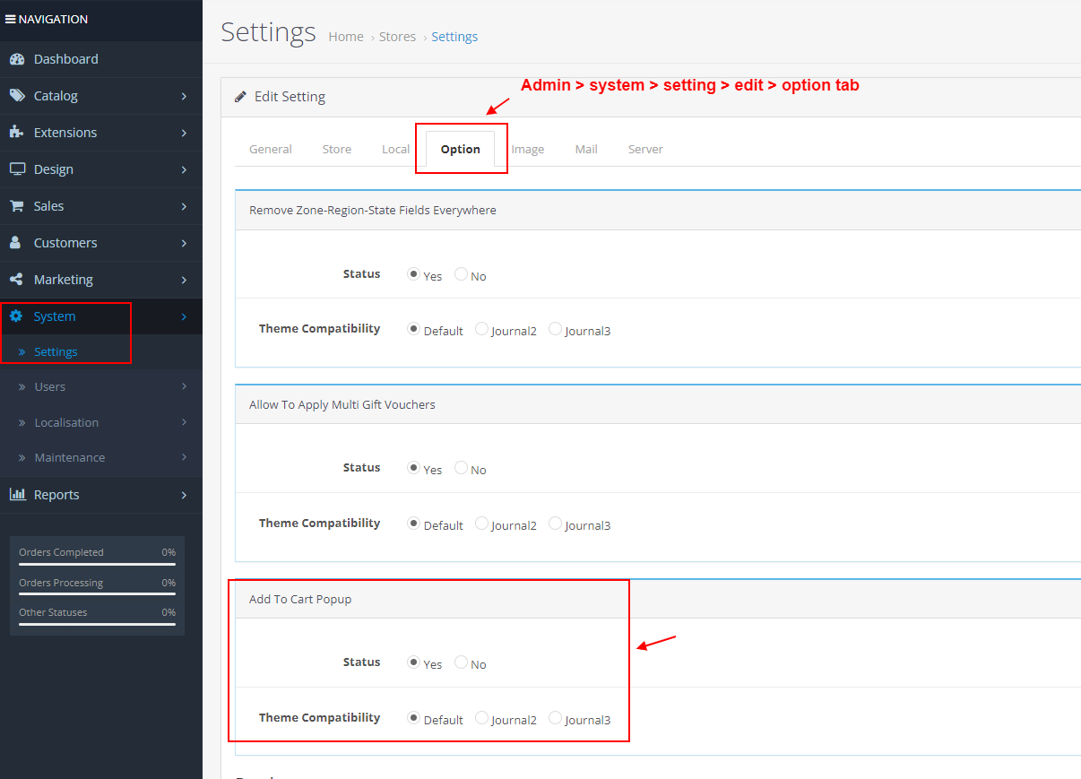The image size is (1081, 779).
Task: Open Marketing via the share icon
Action: pyautogui.click(x=17, y=279)
